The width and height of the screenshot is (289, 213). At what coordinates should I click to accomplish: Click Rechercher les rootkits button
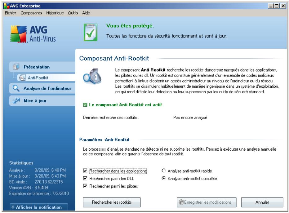pos(112,202)
